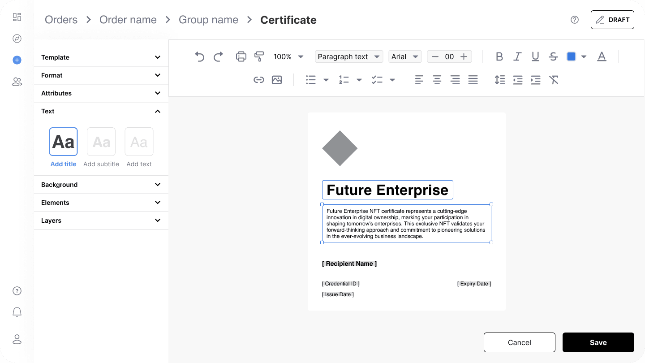Collapse the Text section
The width and height of the screenshot is (645, 363).
tap(101, 111)
